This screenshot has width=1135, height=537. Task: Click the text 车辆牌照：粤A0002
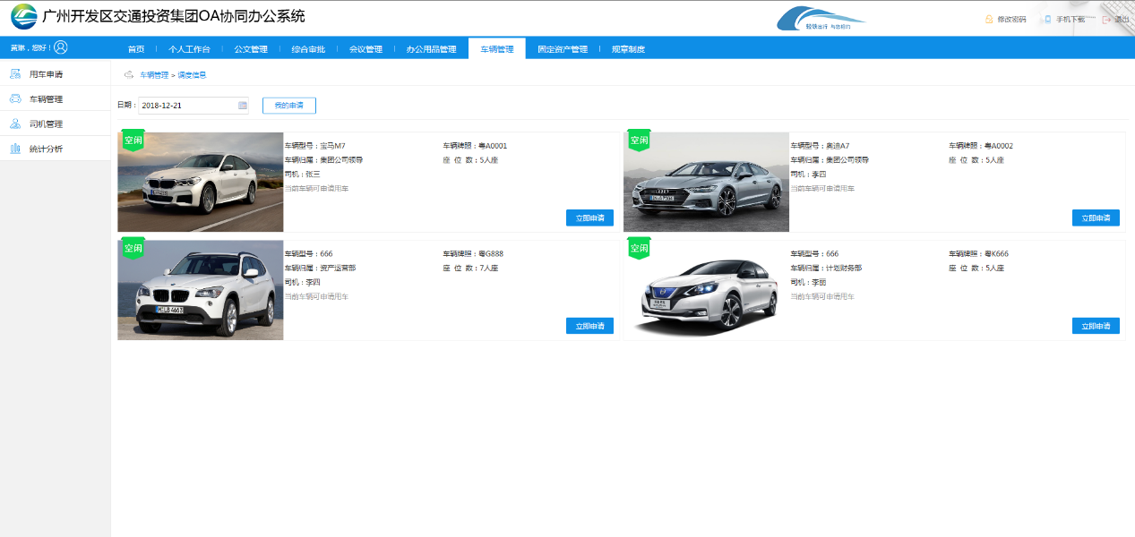click(981, 146)
